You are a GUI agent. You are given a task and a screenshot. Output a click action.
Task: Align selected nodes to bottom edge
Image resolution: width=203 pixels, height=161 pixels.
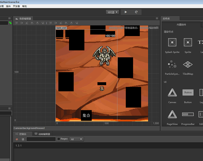[27, 23]
